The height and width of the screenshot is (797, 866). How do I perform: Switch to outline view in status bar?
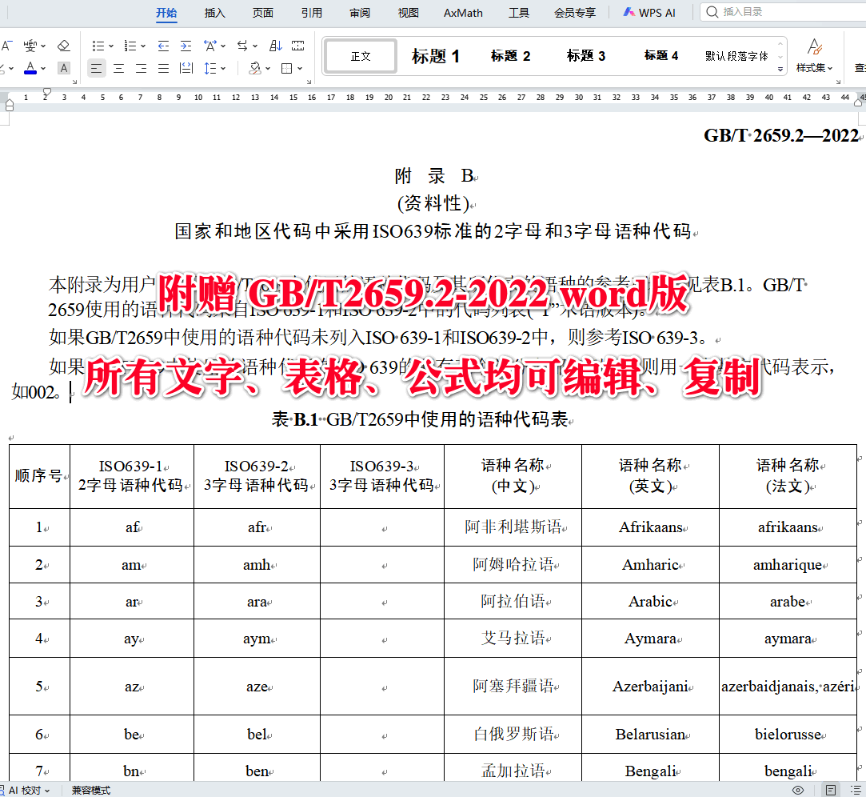(856, 789)
